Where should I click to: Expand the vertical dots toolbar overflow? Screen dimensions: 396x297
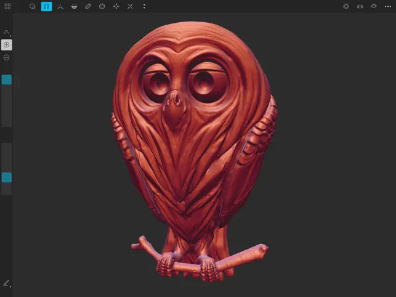tap(144, 6)
